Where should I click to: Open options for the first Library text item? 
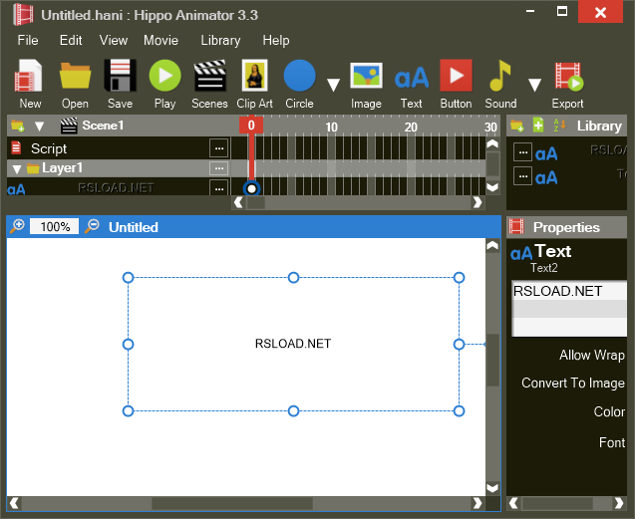click(x=522, y=152)
